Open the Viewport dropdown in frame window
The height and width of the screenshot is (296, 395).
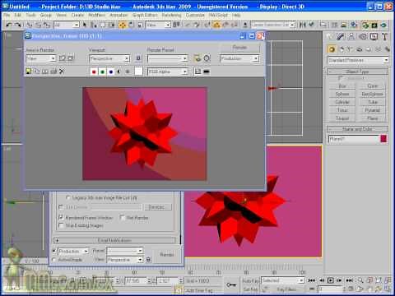pyautogui.click(x=109, y=58)
